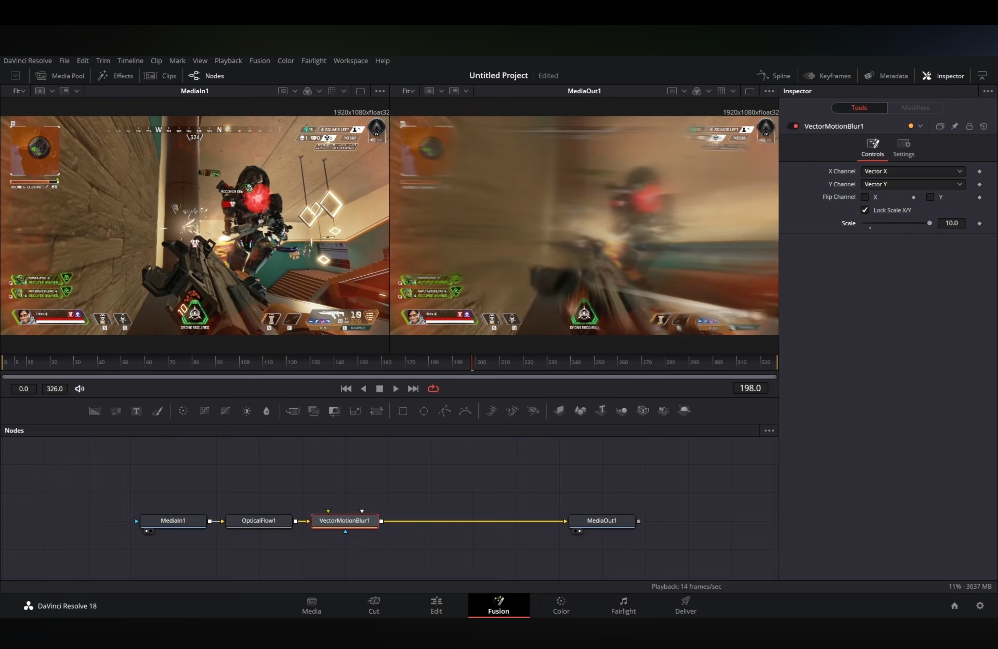Click the loop playback icon
This screenshot has width=998, height=649.
pyautogui.click(x=433, y=389)
